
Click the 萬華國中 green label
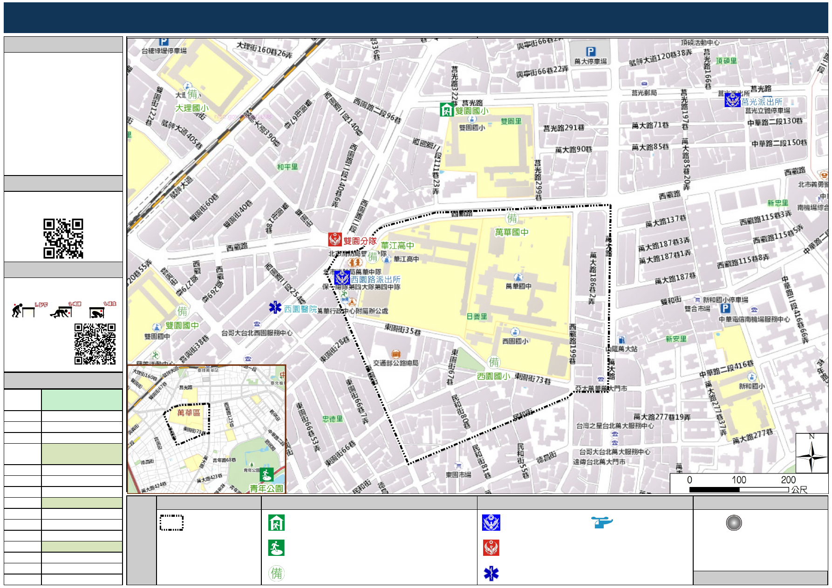click(511, 232)
